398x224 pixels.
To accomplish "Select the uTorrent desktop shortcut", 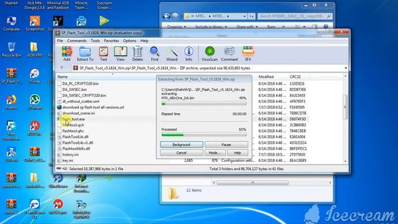I will coord(35,102).
